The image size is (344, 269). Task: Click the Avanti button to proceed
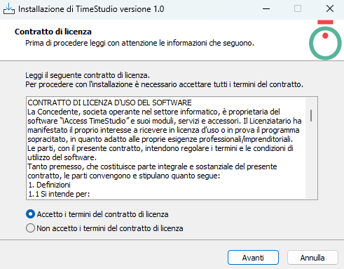point(253,258)
